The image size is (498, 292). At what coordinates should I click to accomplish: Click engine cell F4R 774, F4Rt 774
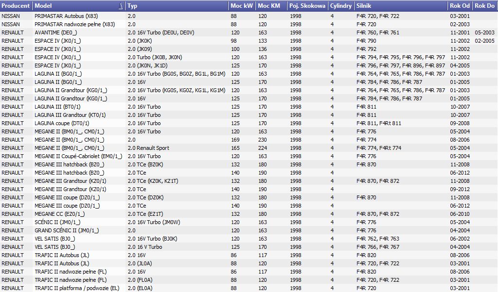coord(378,147)
